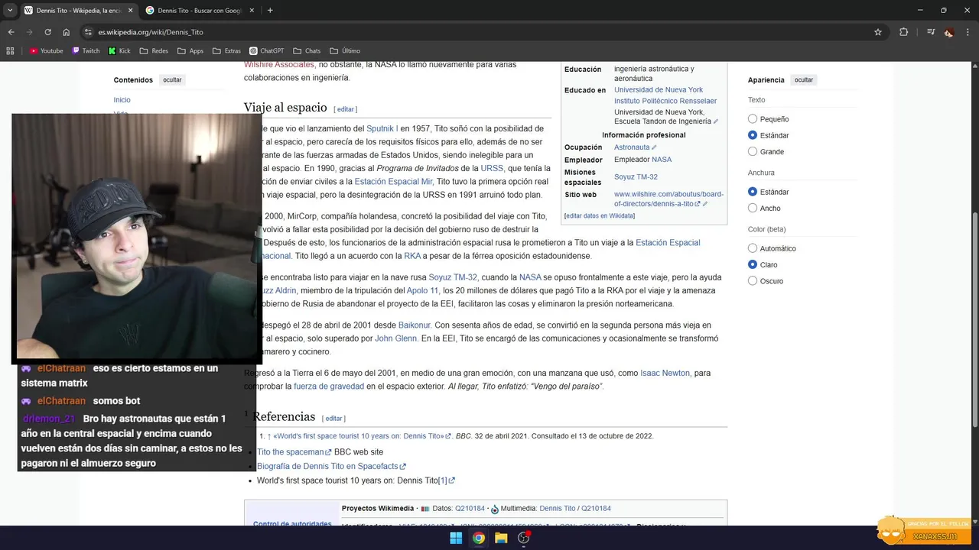The width and height of the screenshot is (979, 550).
Task: Reload the current page
Action: click(47, 32)
